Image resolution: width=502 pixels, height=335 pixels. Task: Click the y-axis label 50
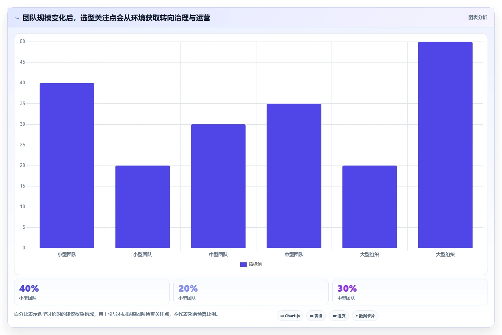22,42
